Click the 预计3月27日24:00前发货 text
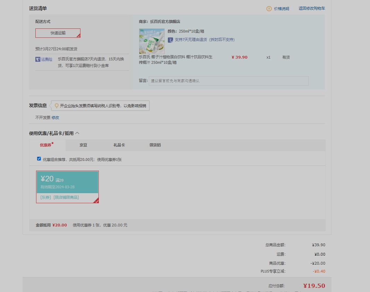This screenshot has height=292, width=370. [x=56, y=49]
